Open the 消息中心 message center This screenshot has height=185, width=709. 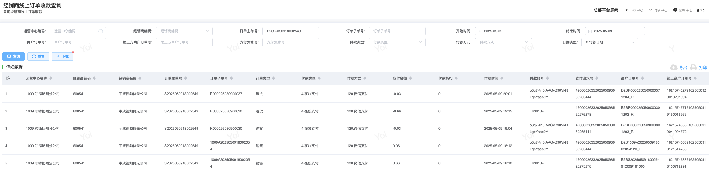tap(658, 10)
